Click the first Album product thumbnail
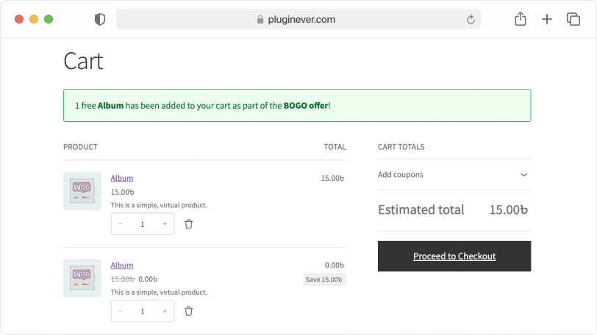597x335 pixels. tap(82, 191)
